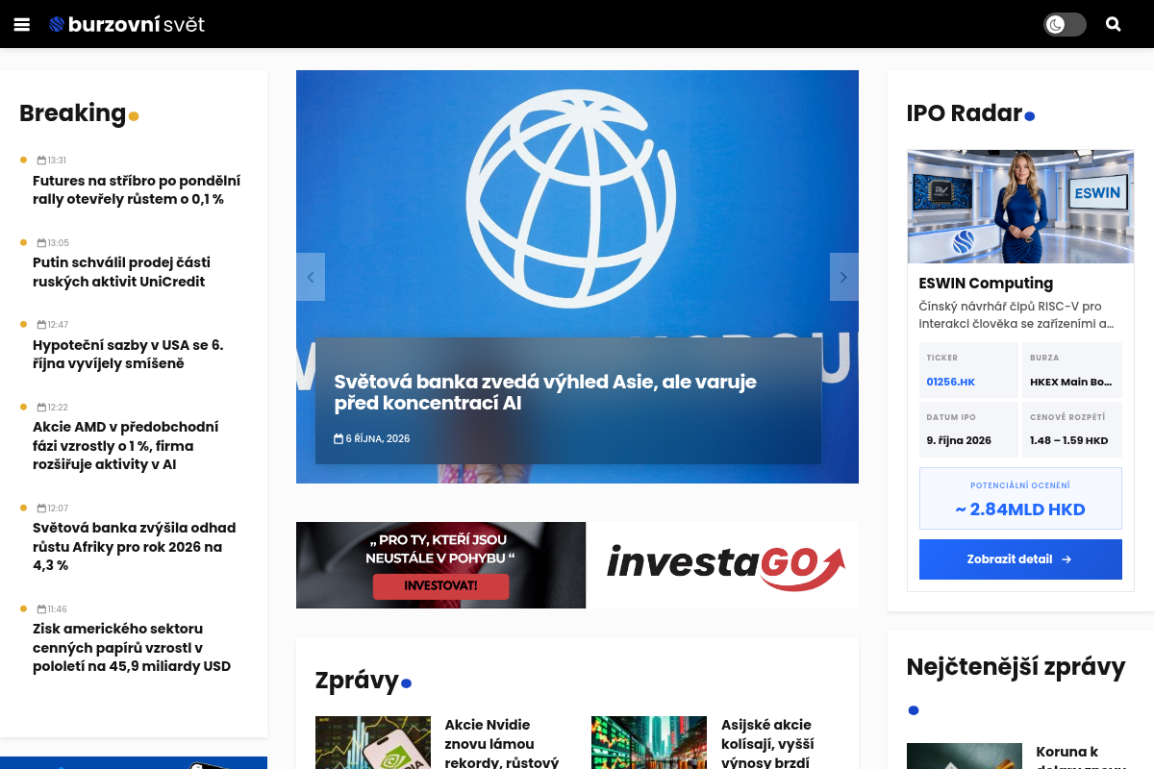
Task: Open the investaGO logo advertisement
Action: click(x=723, y=565)
